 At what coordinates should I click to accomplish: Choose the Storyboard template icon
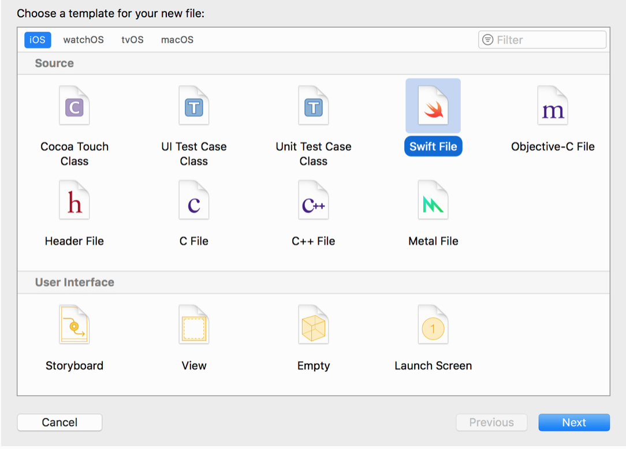74,326
